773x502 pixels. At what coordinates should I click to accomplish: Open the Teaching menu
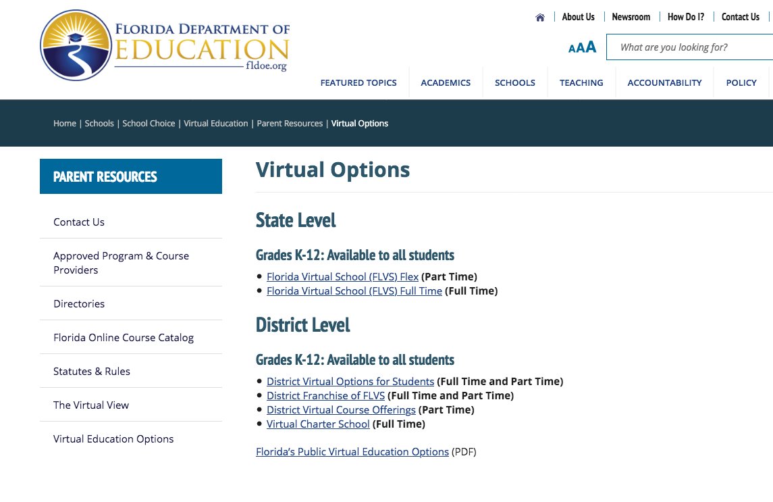(x=581, y=83)
